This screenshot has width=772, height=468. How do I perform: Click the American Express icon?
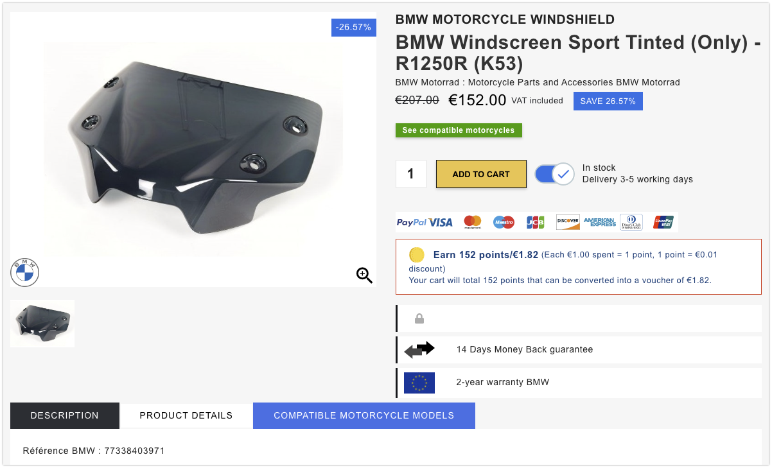point(599,222)
